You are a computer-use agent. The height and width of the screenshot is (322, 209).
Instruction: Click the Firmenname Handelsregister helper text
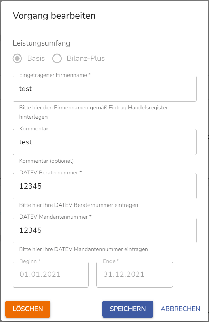tap(94, 112)
